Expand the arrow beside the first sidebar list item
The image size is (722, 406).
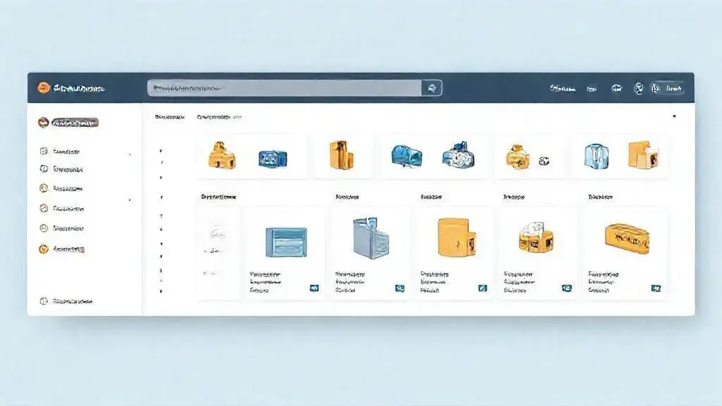point(129,153)
